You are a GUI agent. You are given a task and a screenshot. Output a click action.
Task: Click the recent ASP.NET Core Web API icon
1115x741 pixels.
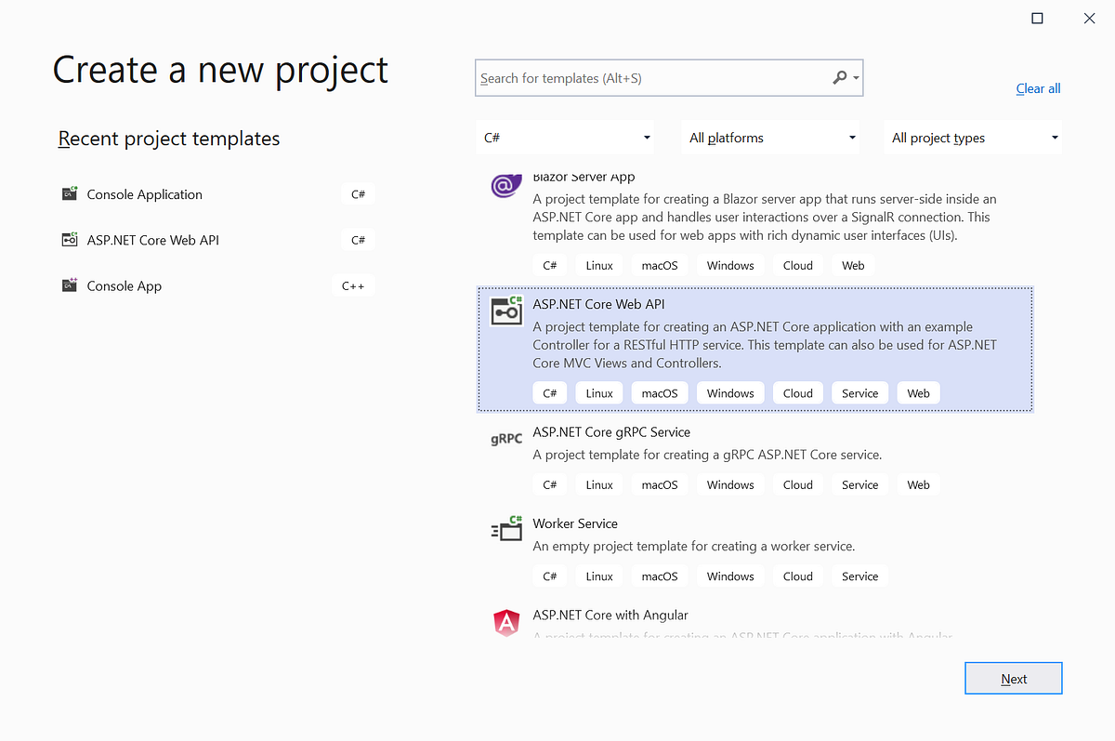point(69,239)
